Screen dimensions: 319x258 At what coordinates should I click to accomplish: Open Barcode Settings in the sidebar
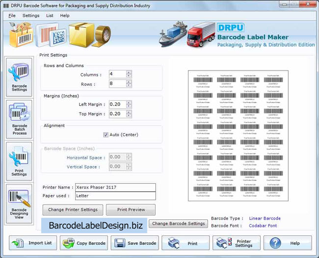coord(19,77)
